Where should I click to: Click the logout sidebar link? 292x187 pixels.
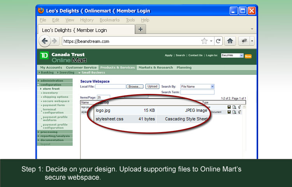(46, 144)
